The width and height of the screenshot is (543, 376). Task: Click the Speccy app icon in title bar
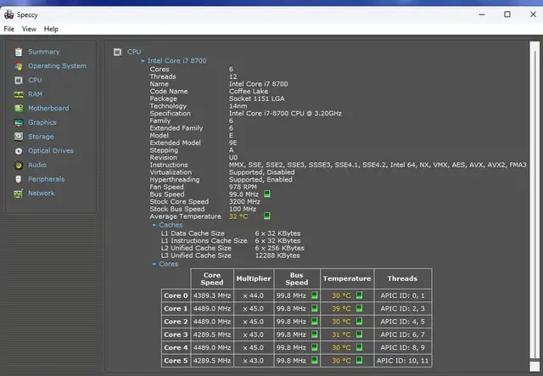coord(9,14)
